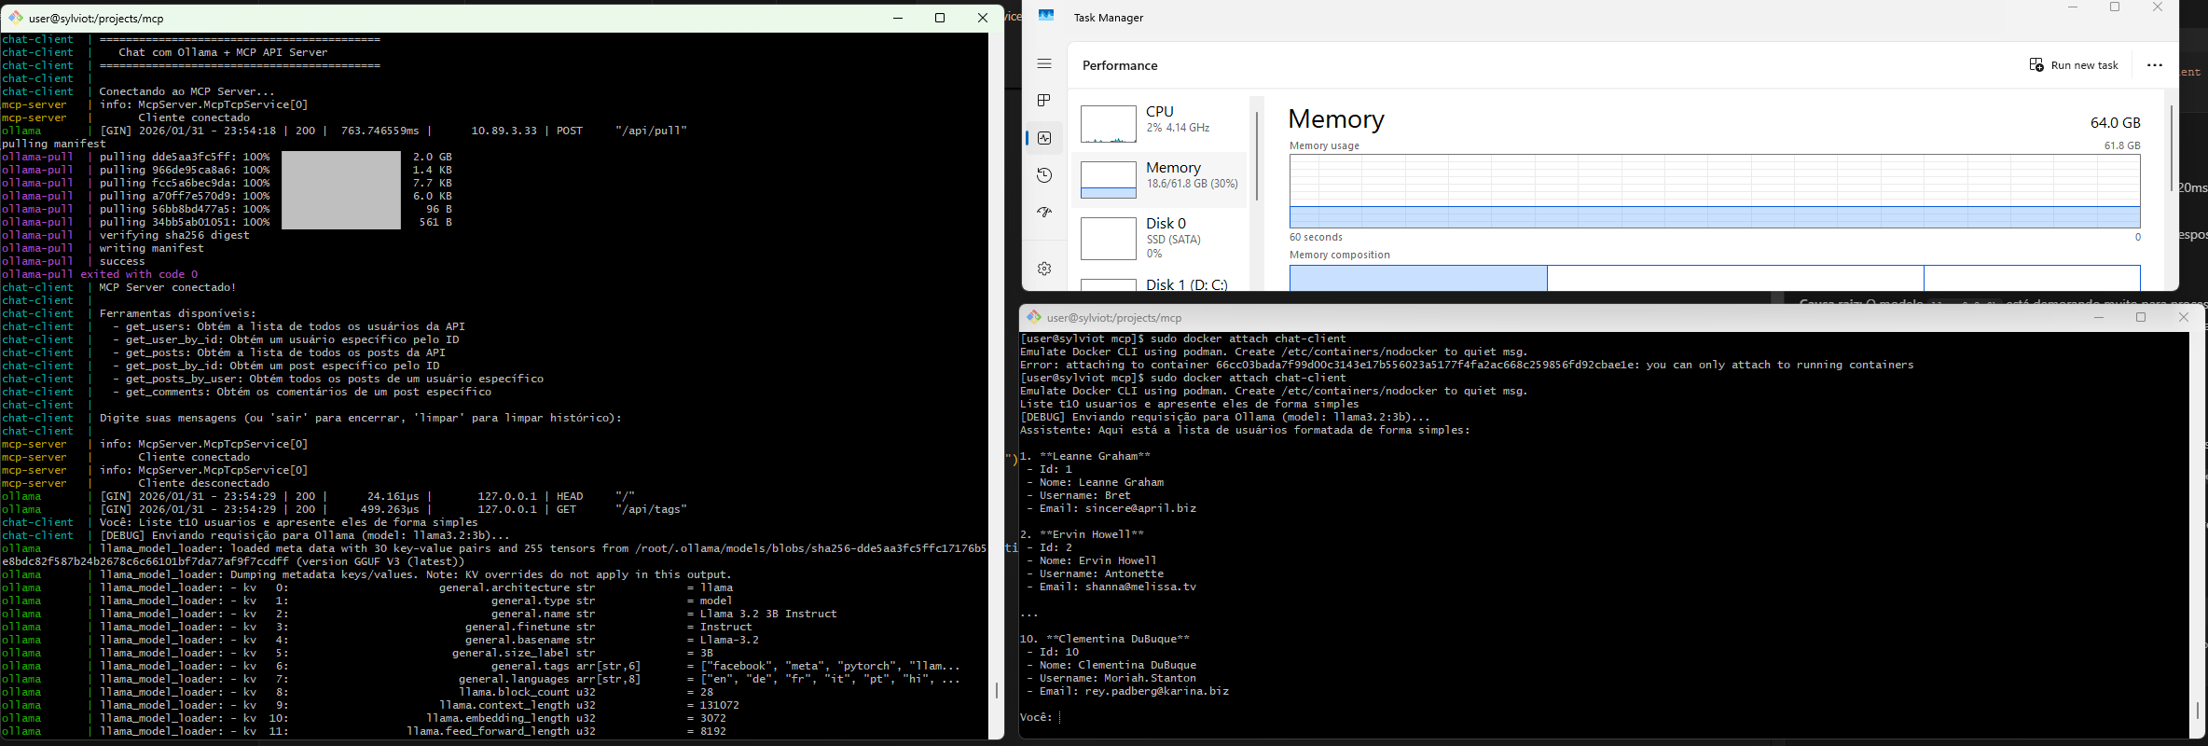Click Run new task in Task Manager
The width and height of the screenshot is (2208, 746).
pos(2074,65)
